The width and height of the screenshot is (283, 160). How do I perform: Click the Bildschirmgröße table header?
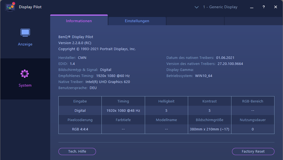[x=209, y=120]
